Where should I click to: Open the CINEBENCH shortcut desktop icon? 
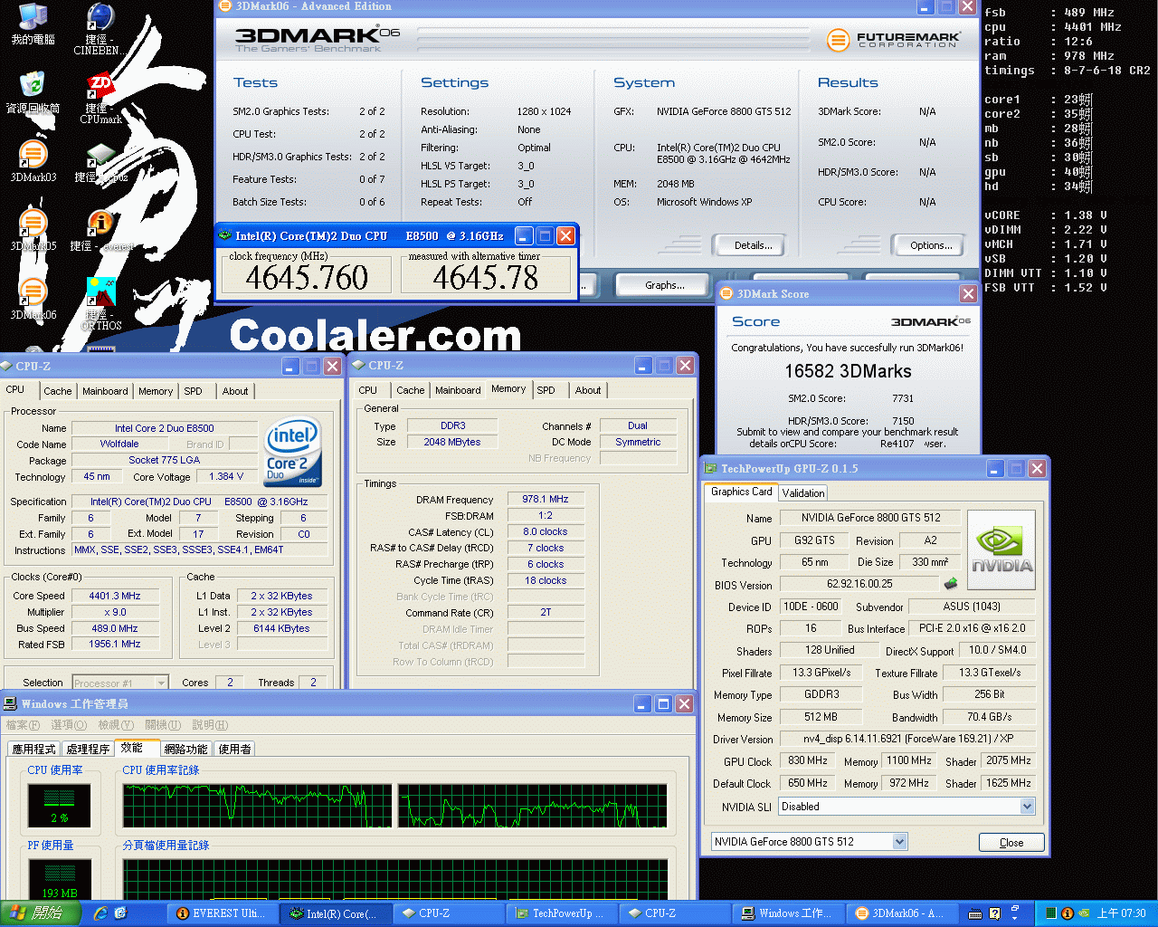pos(99,29)
